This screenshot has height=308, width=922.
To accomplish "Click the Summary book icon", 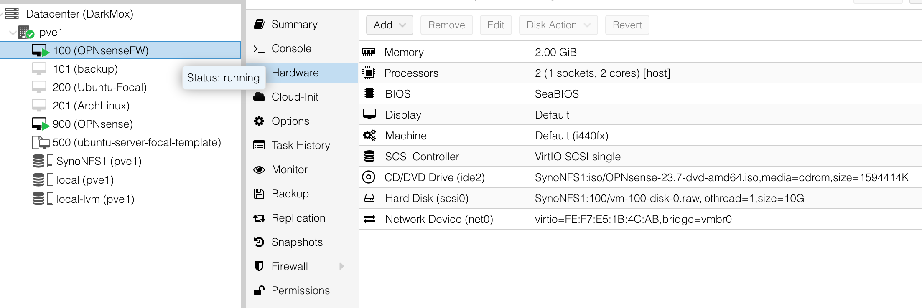I will click(259, 24).
